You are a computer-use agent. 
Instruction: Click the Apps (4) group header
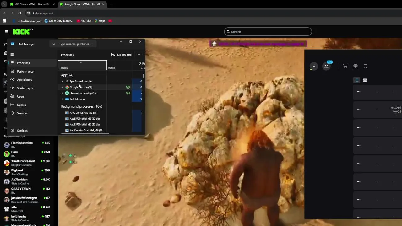point(67,75)
